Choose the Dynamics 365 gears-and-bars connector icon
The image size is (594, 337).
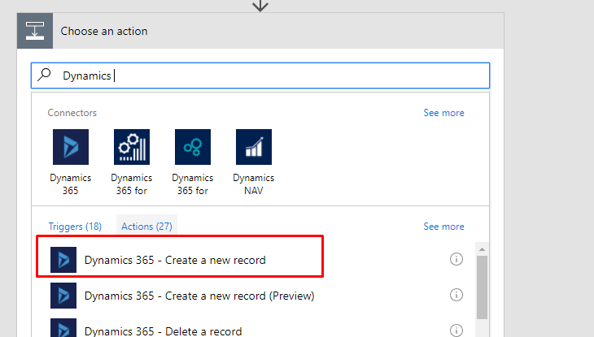tap(132, 147)
